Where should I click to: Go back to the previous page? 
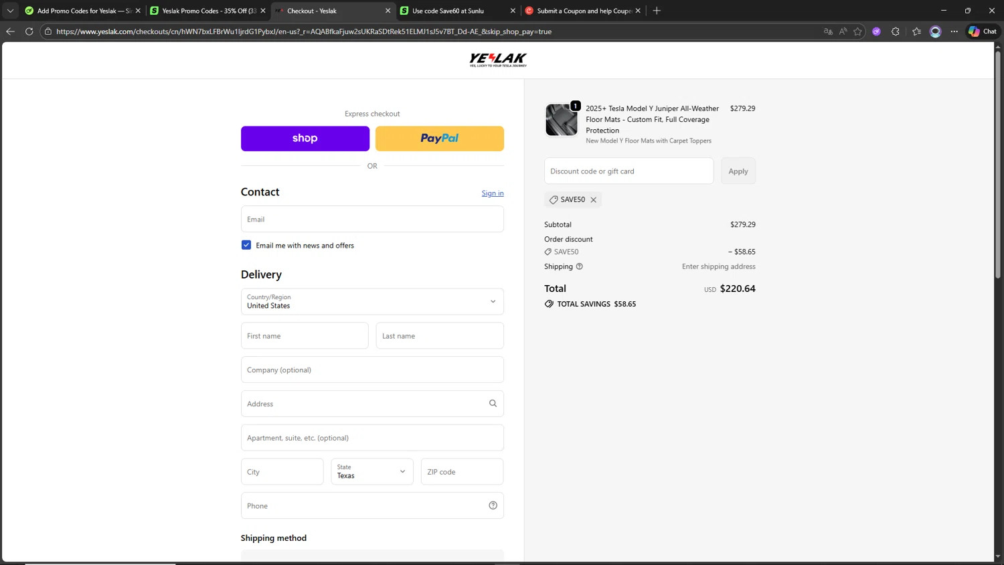pyautogui.click(x=10, y=31)
